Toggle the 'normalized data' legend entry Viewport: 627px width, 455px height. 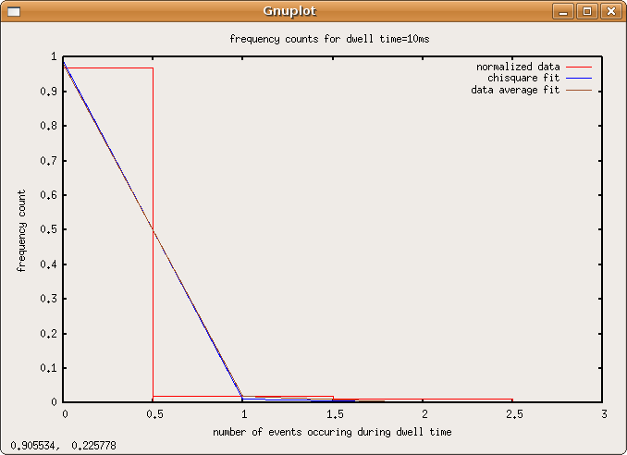pos(518,67)
